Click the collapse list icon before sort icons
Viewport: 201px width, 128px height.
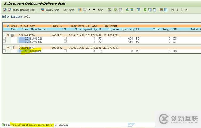click(121, 10)
